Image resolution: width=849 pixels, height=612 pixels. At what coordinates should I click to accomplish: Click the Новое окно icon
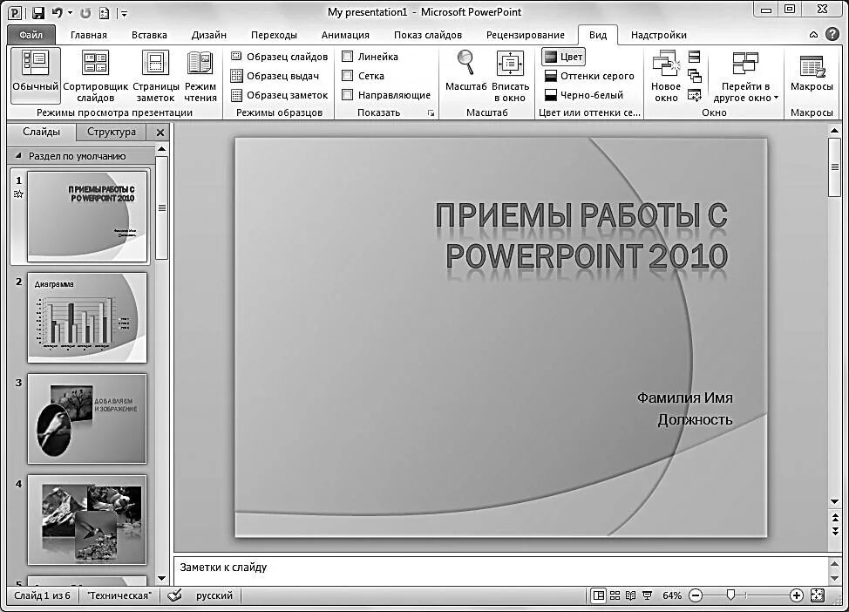[x=665, y=63]
